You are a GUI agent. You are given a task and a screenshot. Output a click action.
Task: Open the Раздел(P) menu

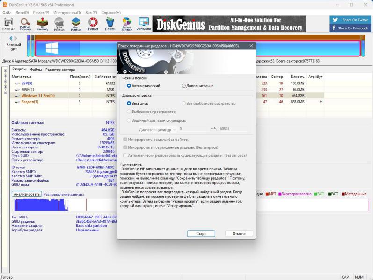pos(41,12)
